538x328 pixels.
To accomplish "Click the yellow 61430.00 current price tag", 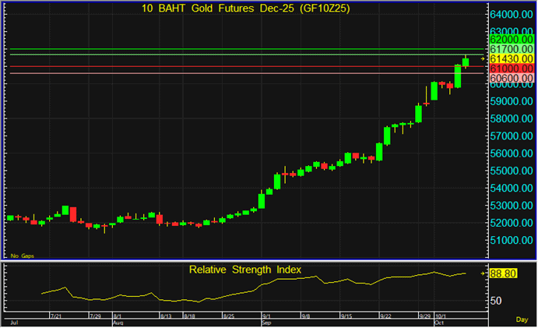I will point(512,58).
